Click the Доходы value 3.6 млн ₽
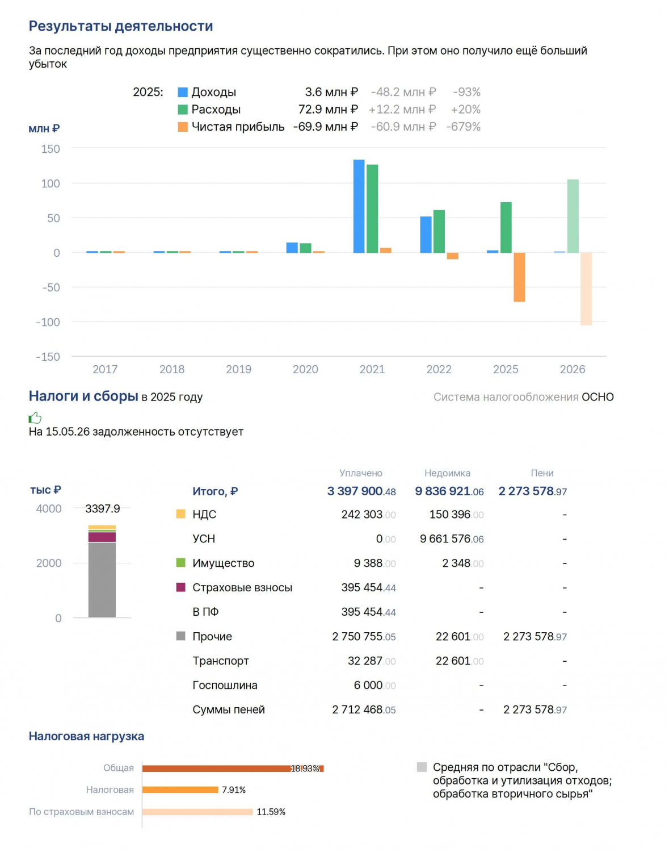669x852 pixels. [331, 92]
